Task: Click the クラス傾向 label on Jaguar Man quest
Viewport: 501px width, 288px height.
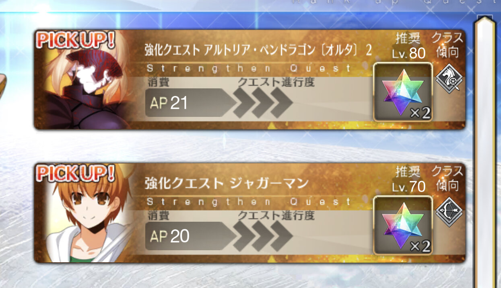Action: pos(448,178)
